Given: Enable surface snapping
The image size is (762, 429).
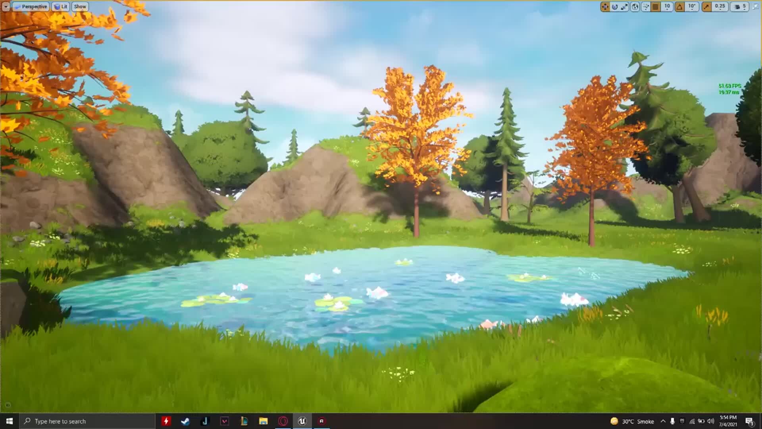Looking at the screenshot, I should coord(646,6).
